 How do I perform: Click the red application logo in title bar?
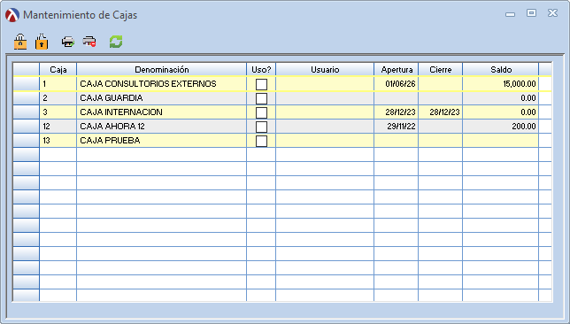pyautogui.click(x=12, y=15)
